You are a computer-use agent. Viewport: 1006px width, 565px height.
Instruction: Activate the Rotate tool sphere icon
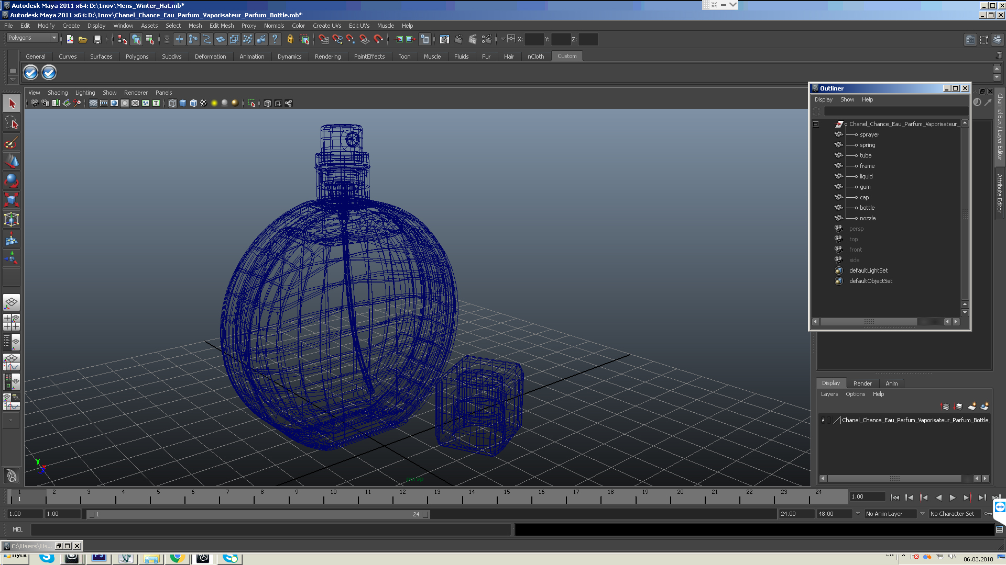click(12, 180)
